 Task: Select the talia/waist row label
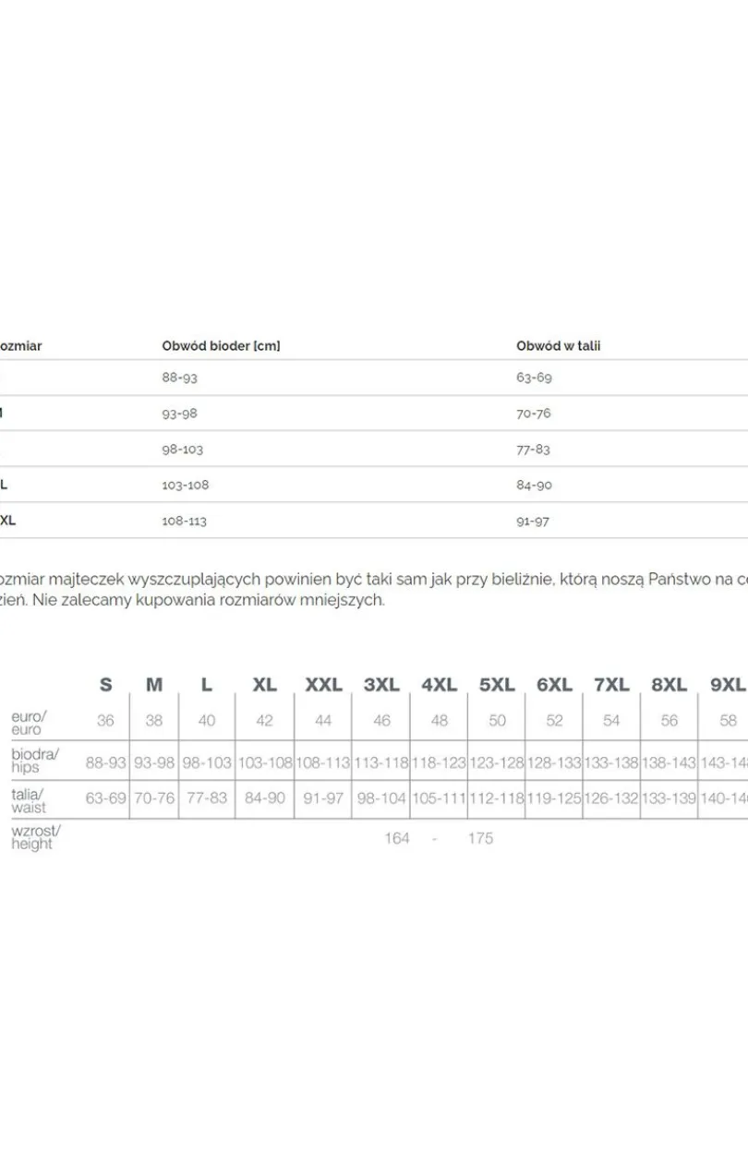pos(29,800)
